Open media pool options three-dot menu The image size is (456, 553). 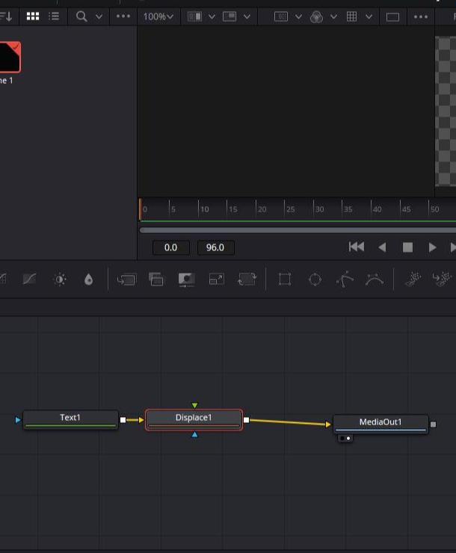(x=123, y=16)
